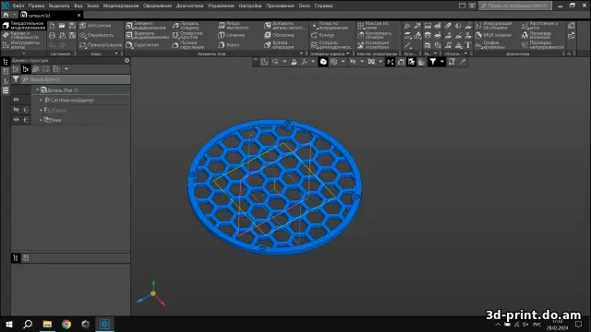Toggle visibility eye for Тела row
The image size is (591, 332).
(17, 120)
